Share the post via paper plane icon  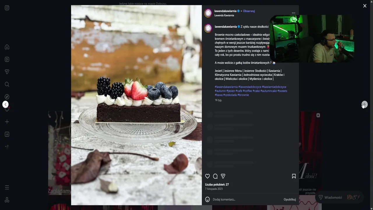[223, 176]
